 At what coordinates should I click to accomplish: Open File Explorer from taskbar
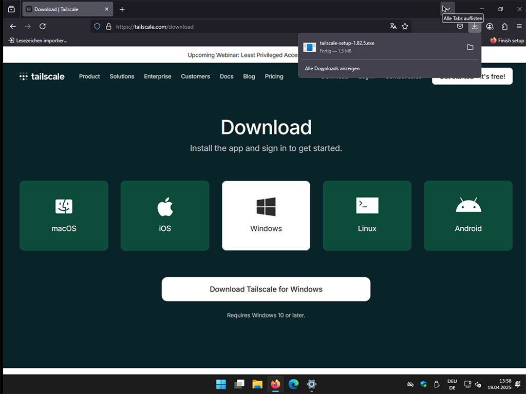[x=257, y=384]
